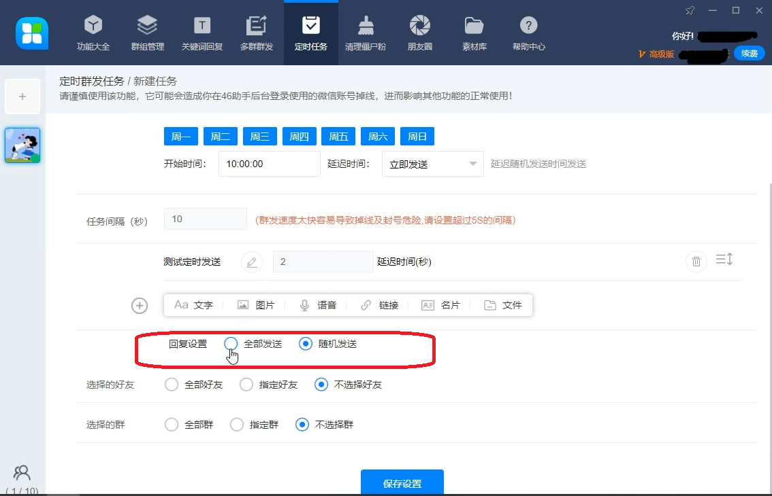Open 多群群发 multi-group sending
The height and width of the screenshot is (496, 772).
(x=257, y=32)
